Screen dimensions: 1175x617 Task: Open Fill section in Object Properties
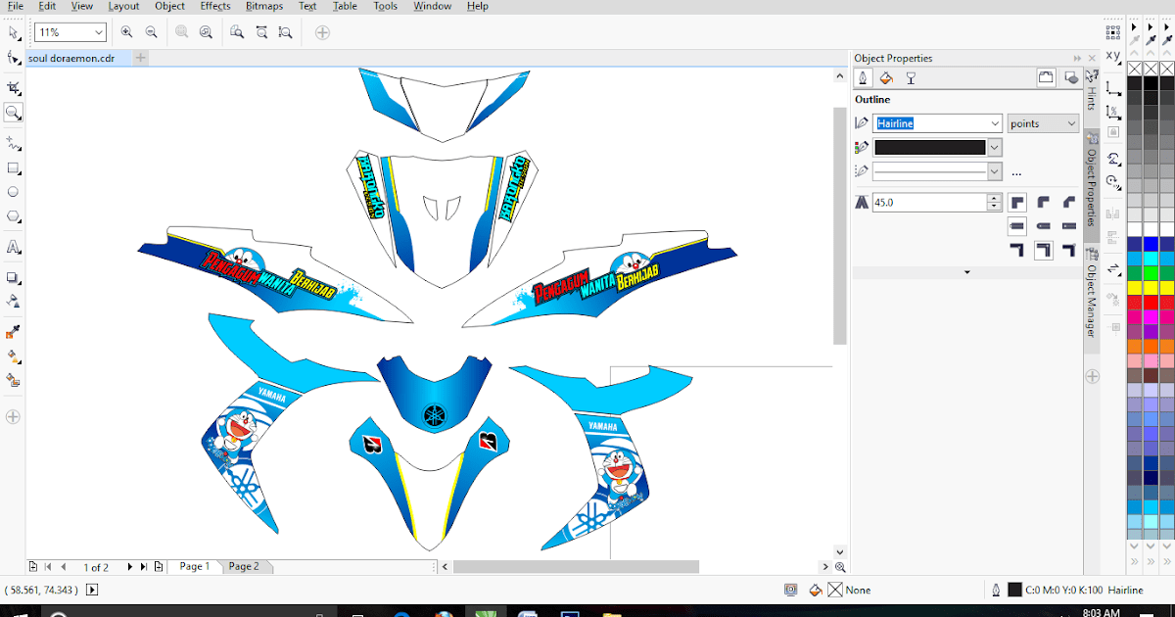[886, 78]
